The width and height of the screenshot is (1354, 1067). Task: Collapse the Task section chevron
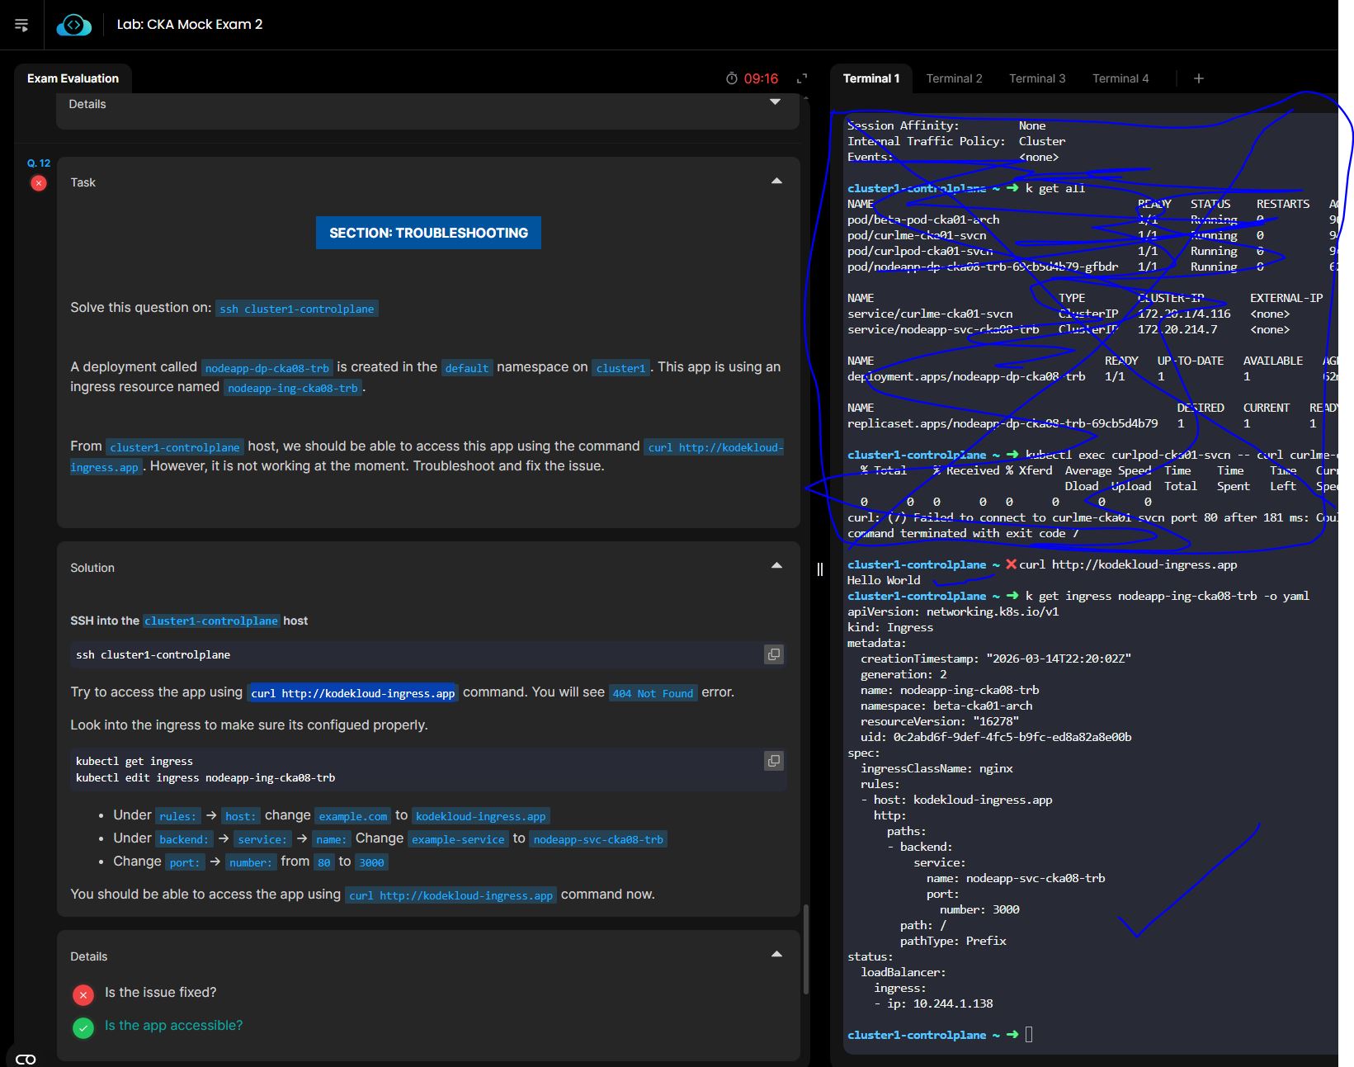tap(776, 181)
